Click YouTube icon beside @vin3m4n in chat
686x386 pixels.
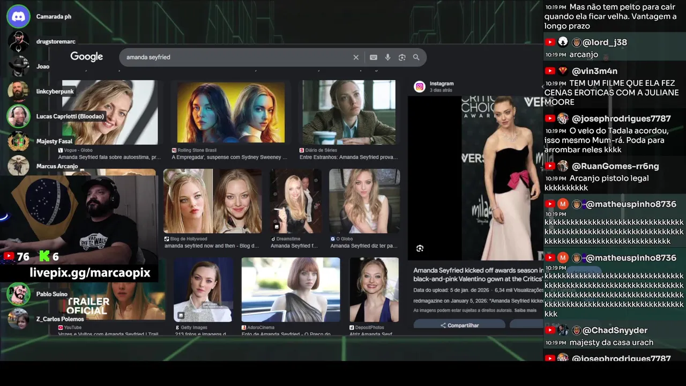point(550,71)
